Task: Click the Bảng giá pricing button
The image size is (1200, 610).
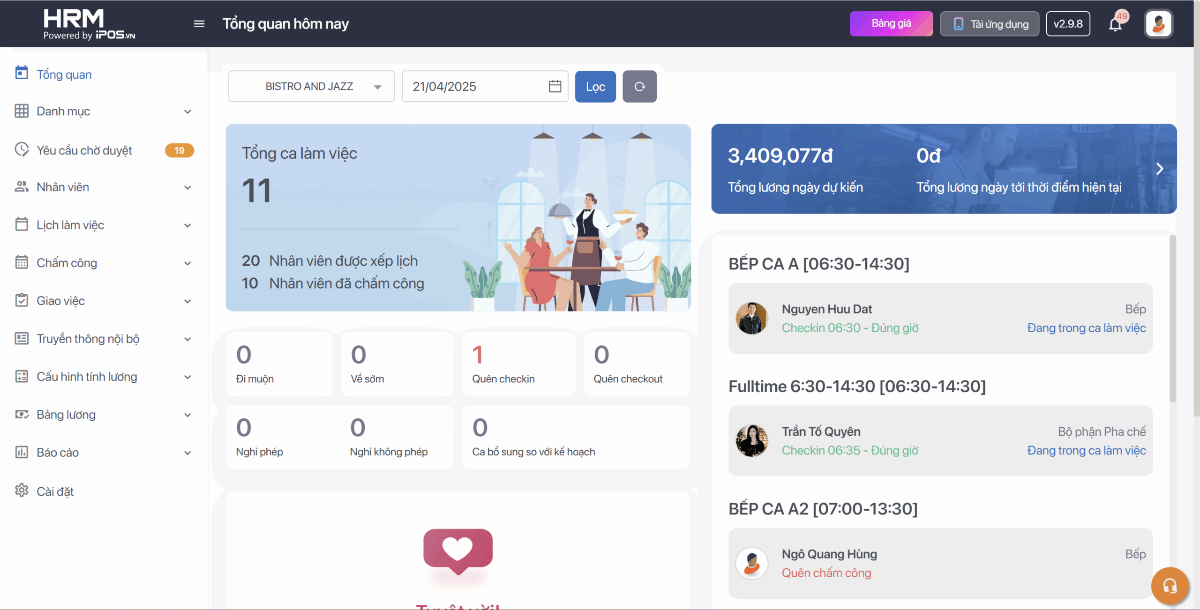Action: (891, 23)
